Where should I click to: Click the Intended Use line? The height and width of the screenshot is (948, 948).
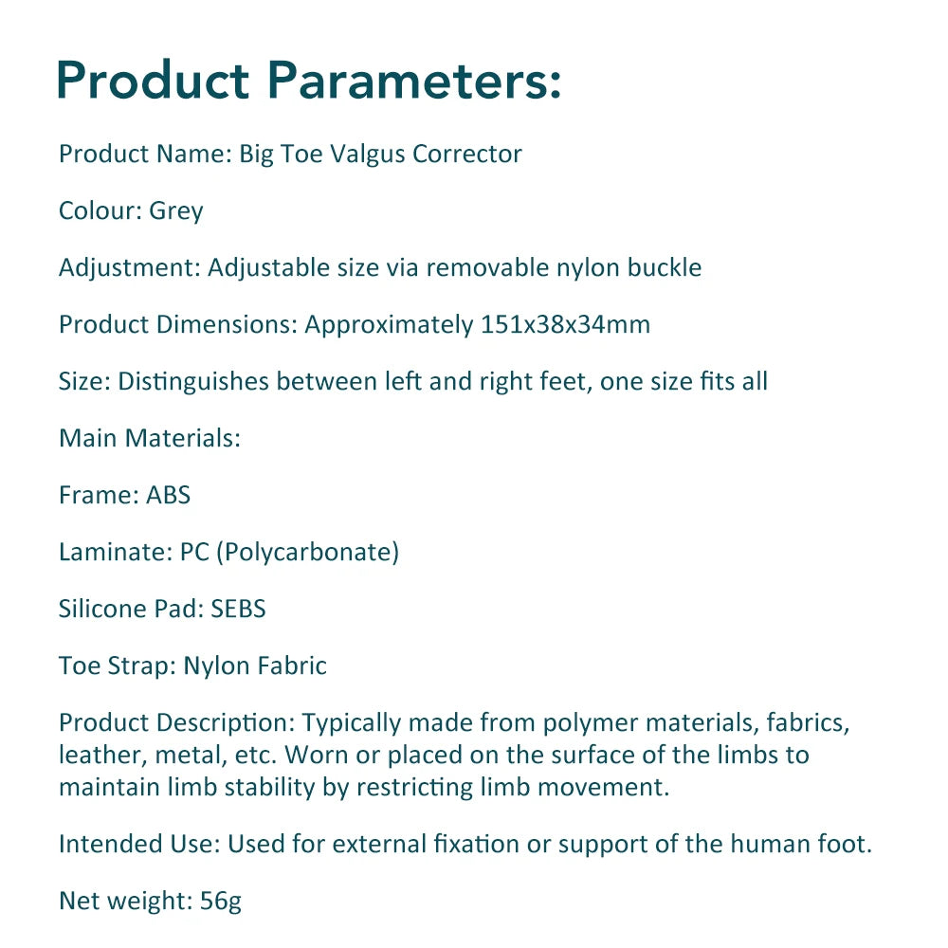(x=465, y=845)
